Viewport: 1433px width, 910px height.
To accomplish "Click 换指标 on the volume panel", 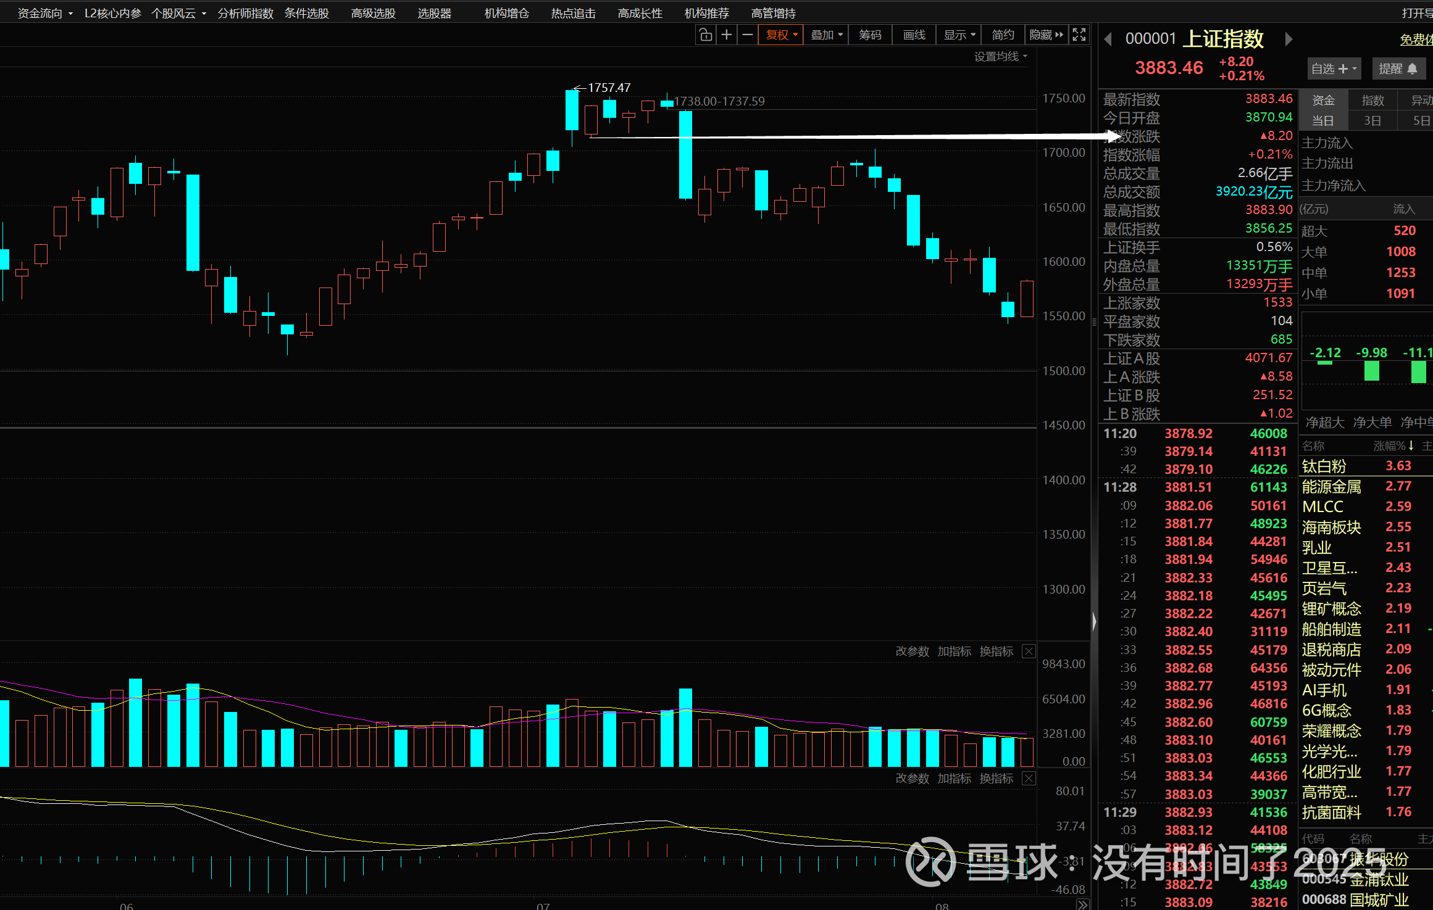I will [x=996, y=651].
